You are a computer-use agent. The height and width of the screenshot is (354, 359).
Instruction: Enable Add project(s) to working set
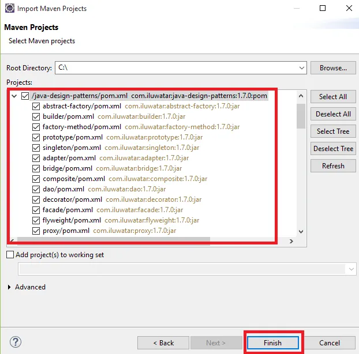(10, 254)
